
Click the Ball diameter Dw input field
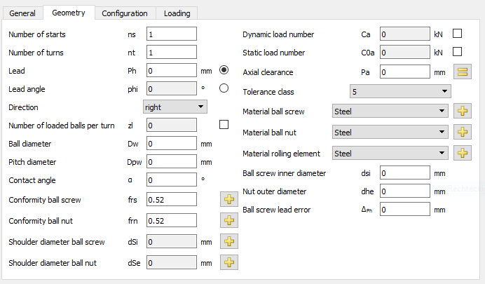tap(172, 143)
